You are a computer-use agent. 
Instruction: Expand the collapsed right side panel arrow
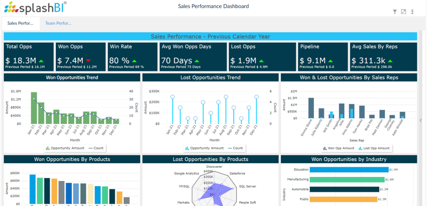pyautogui.click(x=421, y=120)
